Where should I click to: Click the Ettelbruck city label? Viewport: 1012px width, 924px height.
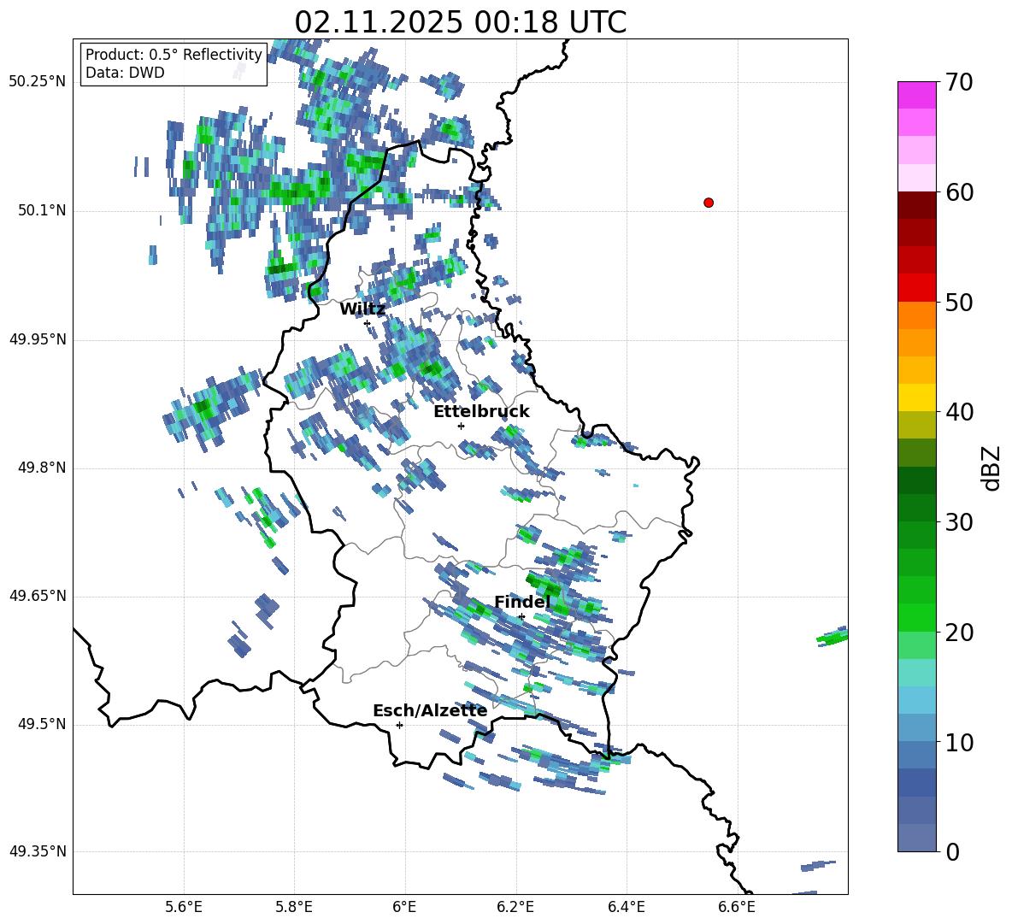[x=481, y=412]
